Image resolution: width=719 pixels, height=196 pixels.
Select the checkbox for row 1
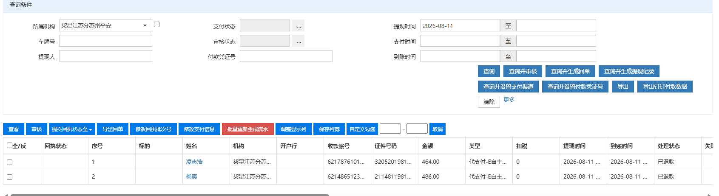click(9, 162)
